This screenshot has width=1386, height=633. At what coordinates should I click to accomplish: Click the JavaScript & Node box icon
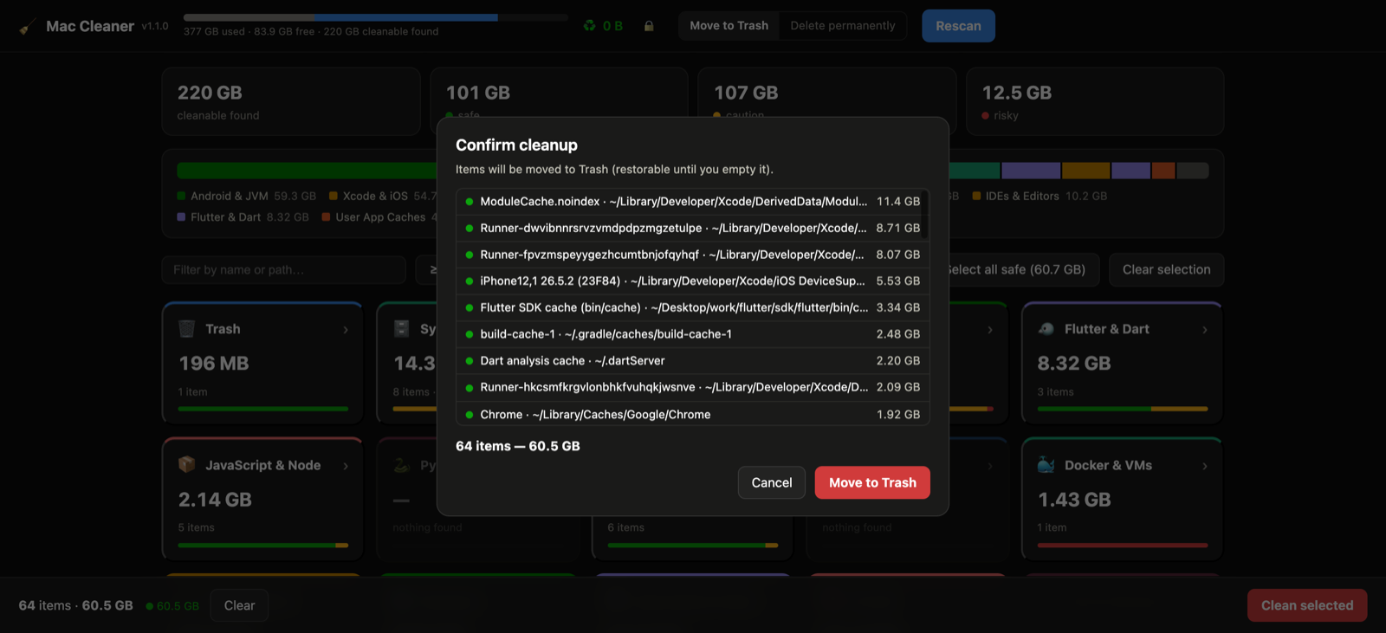click(186, 465)
